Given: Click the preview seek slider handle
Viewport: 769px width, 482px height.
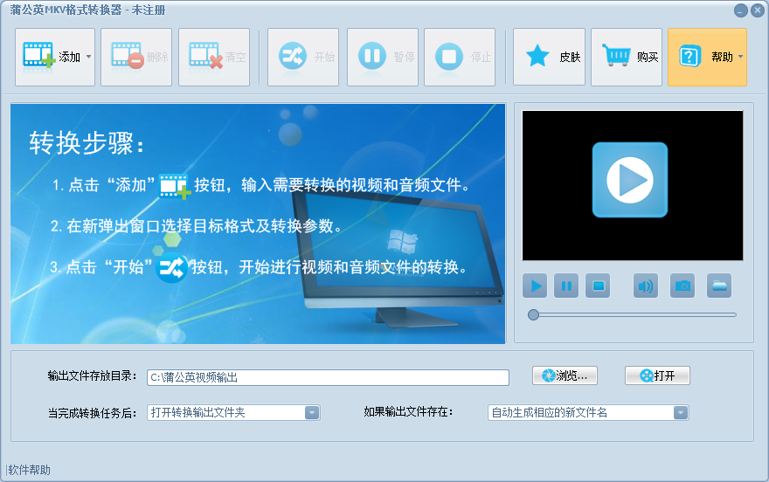Looking at the screenshot, I should click(x=533, y=314).
